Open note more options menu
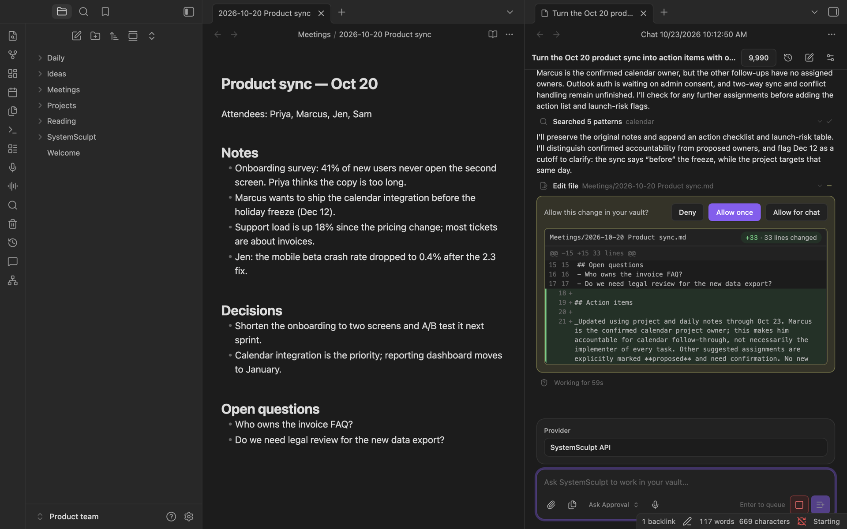Image resolution: width=847 pixels, height=529 pixels. (510, 34)
